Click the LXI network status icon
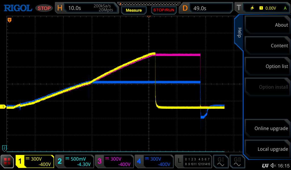The width and height of the screenshot is (291, 170). (265, 165)
